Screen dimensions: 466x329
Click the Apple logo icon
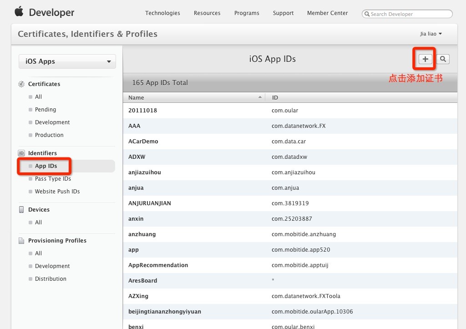[x=19, y=11]
